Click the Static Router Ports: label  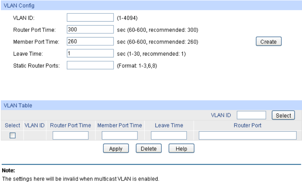(x=37, y=66)
